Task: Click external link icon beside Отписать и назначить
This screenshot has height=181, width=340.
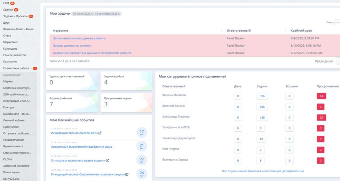Action: [x=108, y=161]
